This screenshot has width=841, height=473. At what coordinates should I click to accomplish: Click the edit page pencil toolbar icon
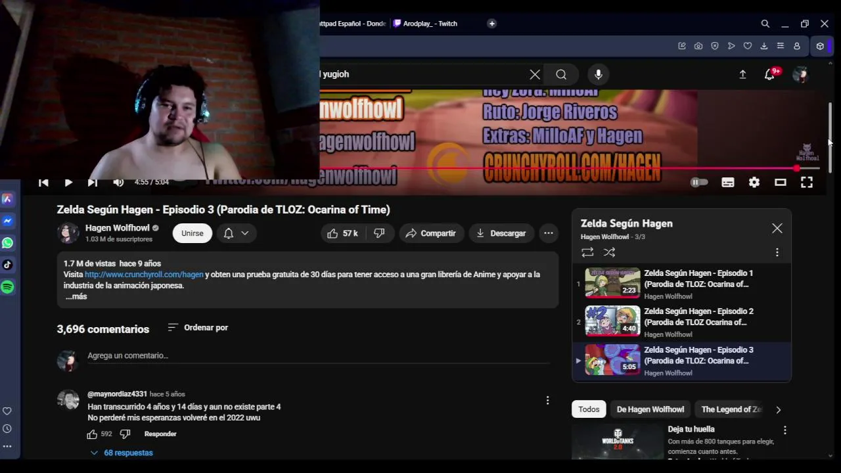coord(682,46)
